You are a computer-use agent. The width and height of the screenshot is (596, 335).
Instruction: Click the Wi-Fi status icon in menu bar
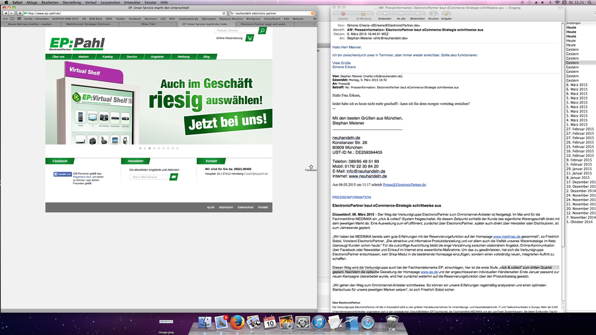click(x=557, y=2)
